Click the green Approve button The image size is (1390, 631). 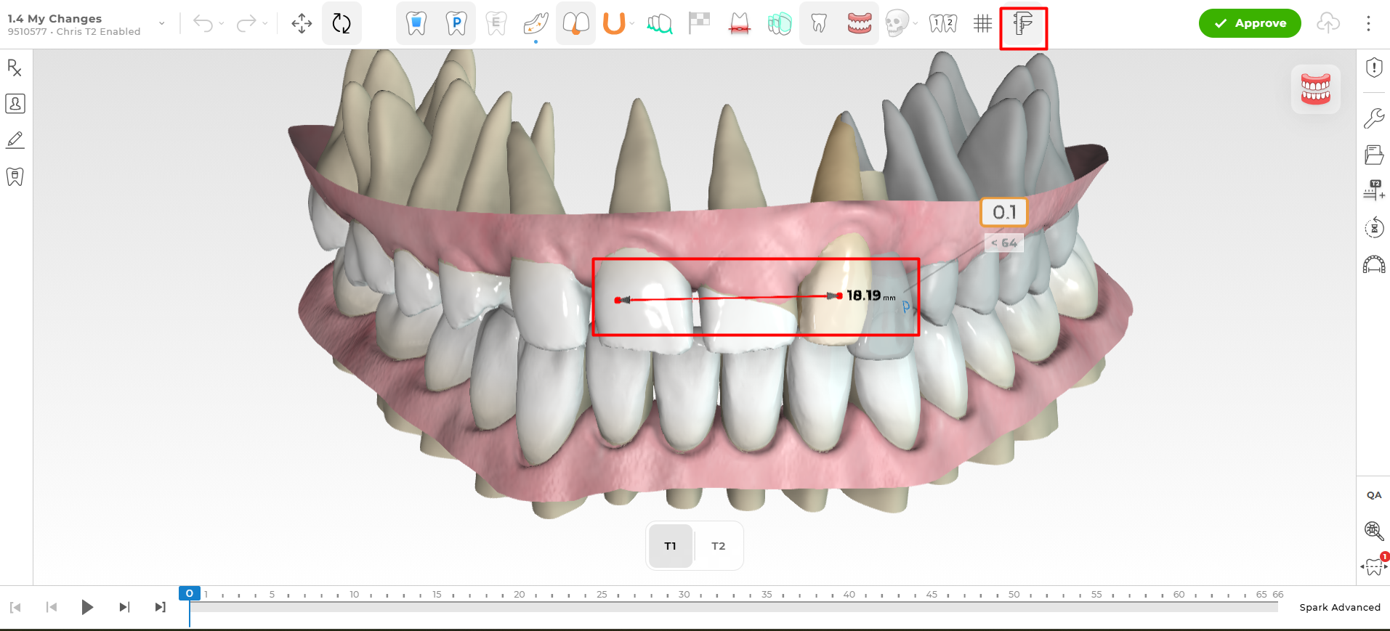1249,23
